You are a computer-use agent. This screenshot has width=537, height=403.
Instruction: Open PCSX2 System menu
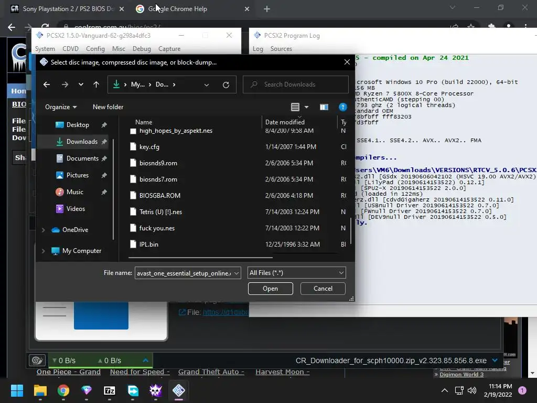(45, 49)
